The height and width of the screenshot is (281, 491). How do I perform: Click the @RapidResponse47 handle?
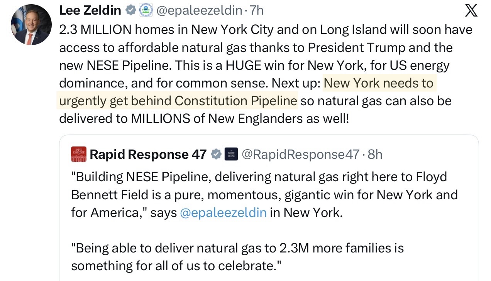(300, 154)
